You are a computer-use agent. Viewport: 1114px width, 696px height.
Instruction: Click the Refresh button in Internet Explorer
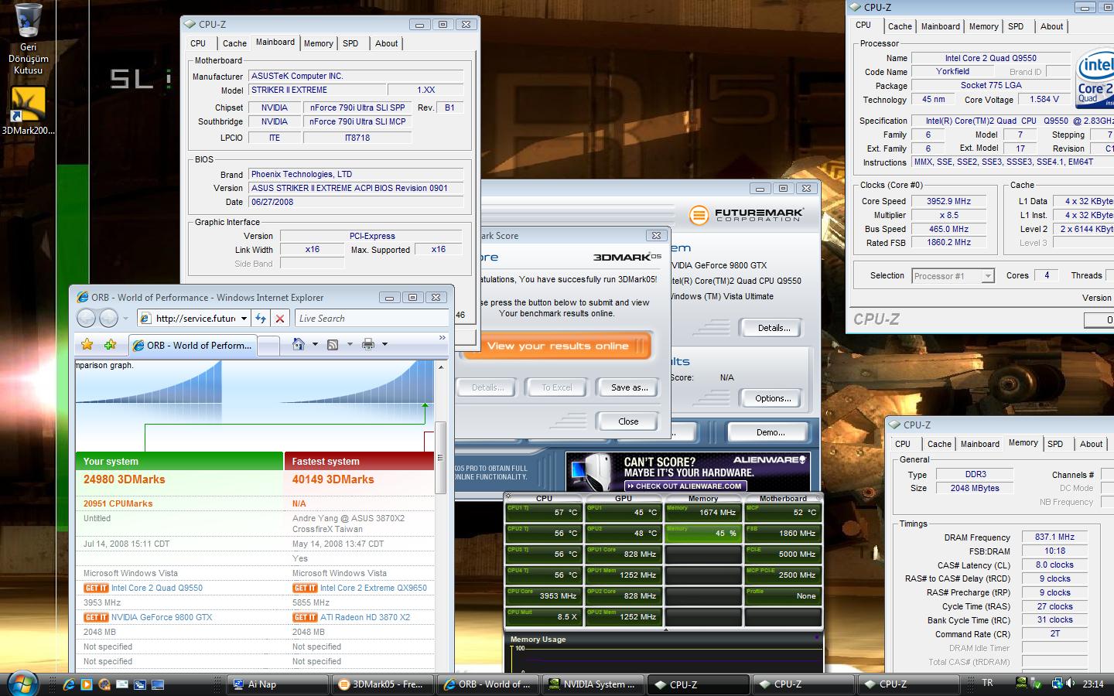pos(261,318)
